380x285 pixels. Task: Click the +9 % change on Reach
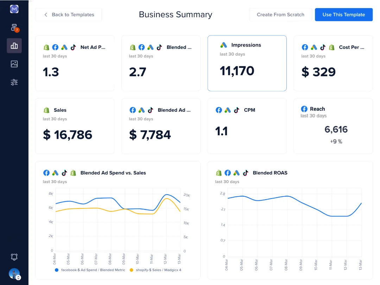pos(336,141)
